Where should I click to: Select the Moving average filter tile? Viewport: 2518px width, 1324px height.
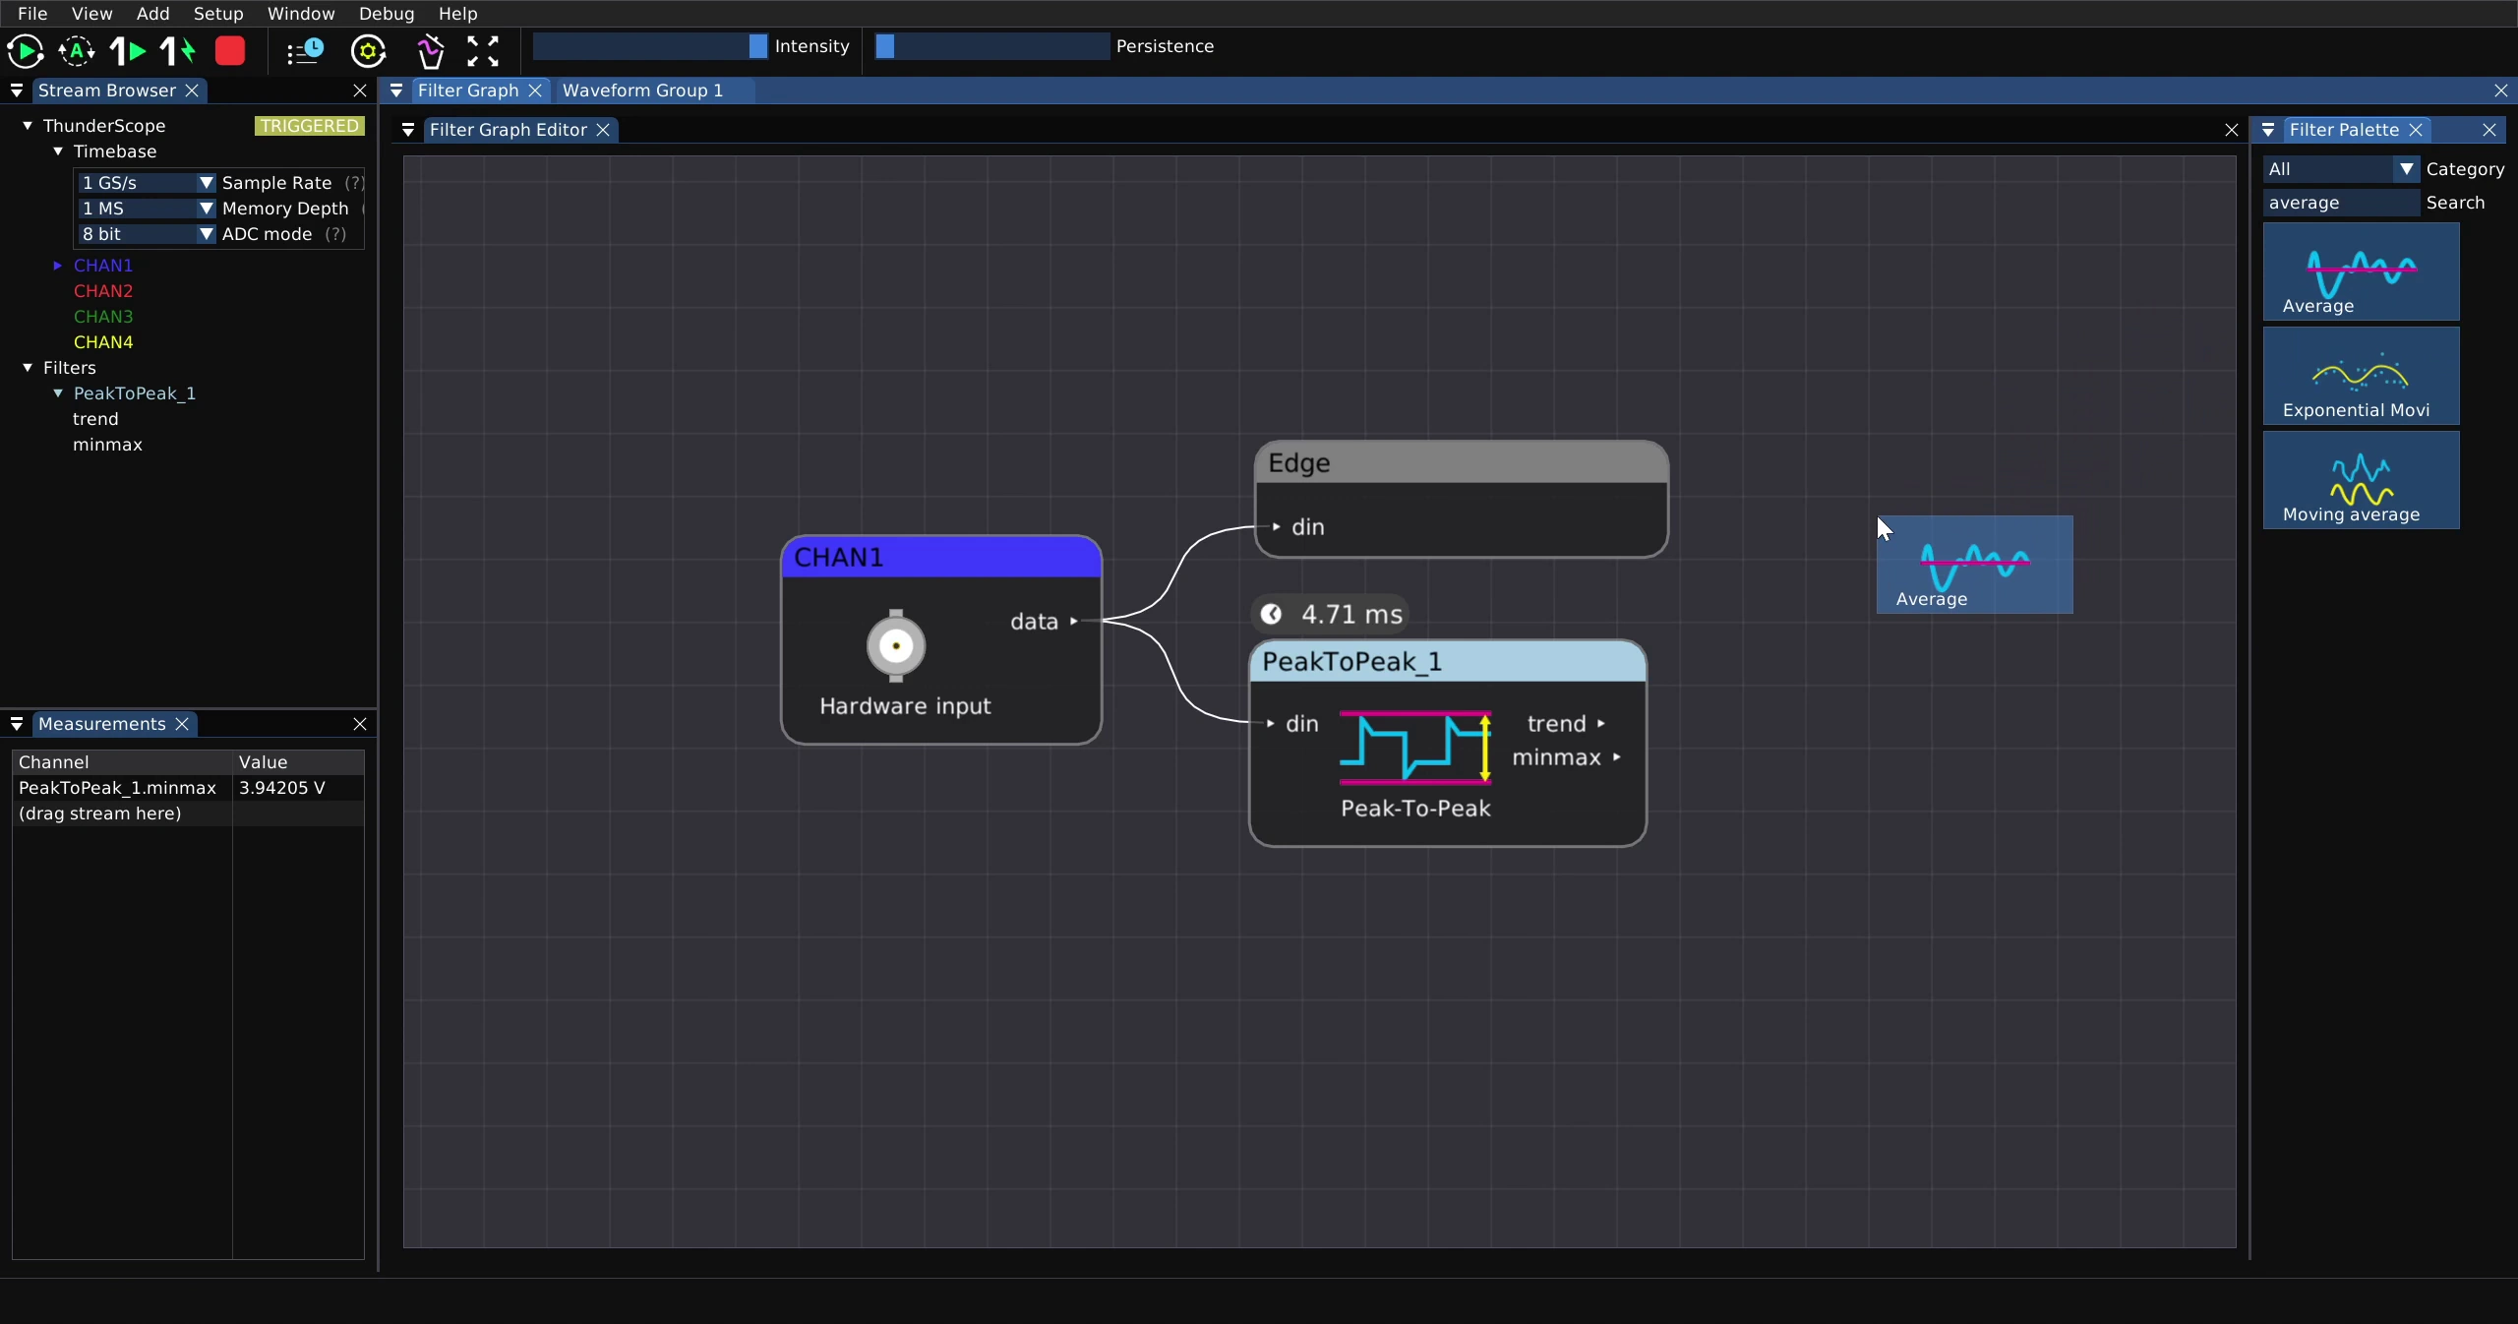click(x=2361, y=480)
